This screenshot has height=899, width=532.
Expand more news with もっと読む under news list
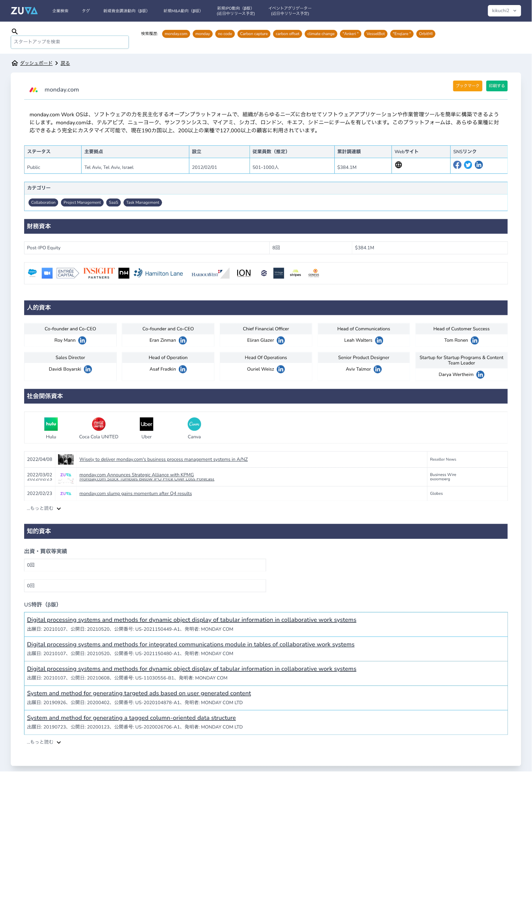[x=44, y=509]
